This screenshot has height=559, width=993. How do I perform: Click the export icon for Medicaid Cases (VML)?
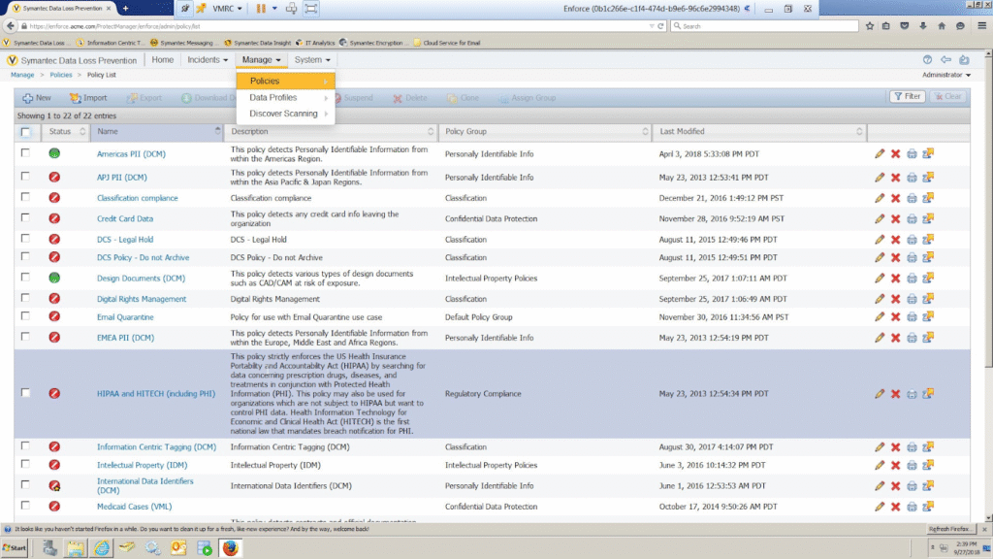[x=928, y=507]
